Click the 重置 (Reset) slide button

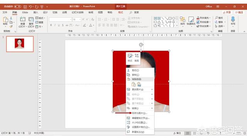pyautogui.click(x=39, y=22)
